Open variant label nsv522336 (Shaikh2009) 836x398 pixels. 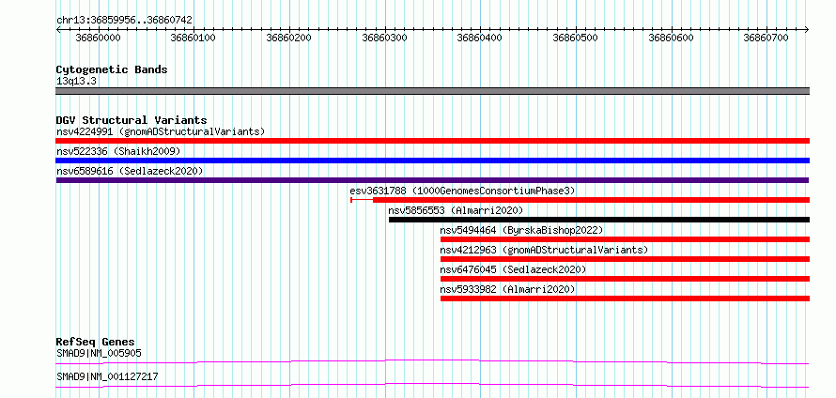tap(118, 151)
